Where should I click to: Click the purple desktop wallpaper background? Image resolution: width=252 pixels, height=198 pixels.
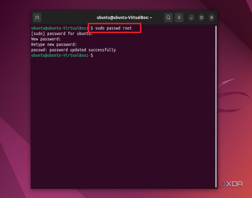15,122
